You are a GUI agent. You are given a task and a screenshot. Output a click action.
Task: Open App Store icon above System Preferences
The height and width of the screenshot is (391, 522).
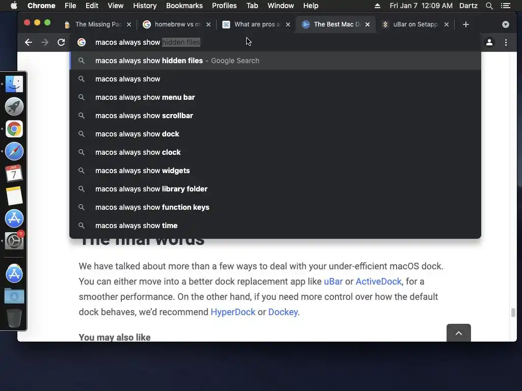pos(14,218)
